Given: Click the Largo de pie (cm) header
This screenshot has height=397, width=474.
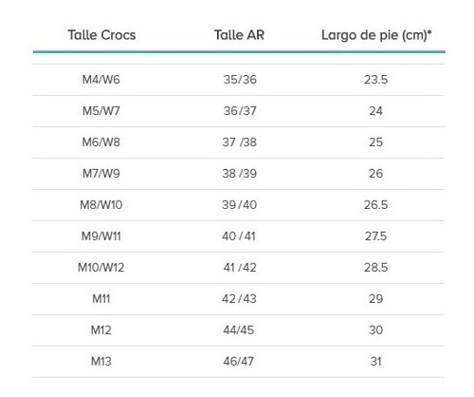Looking at the screenshot, I should (x=376, y=35).
